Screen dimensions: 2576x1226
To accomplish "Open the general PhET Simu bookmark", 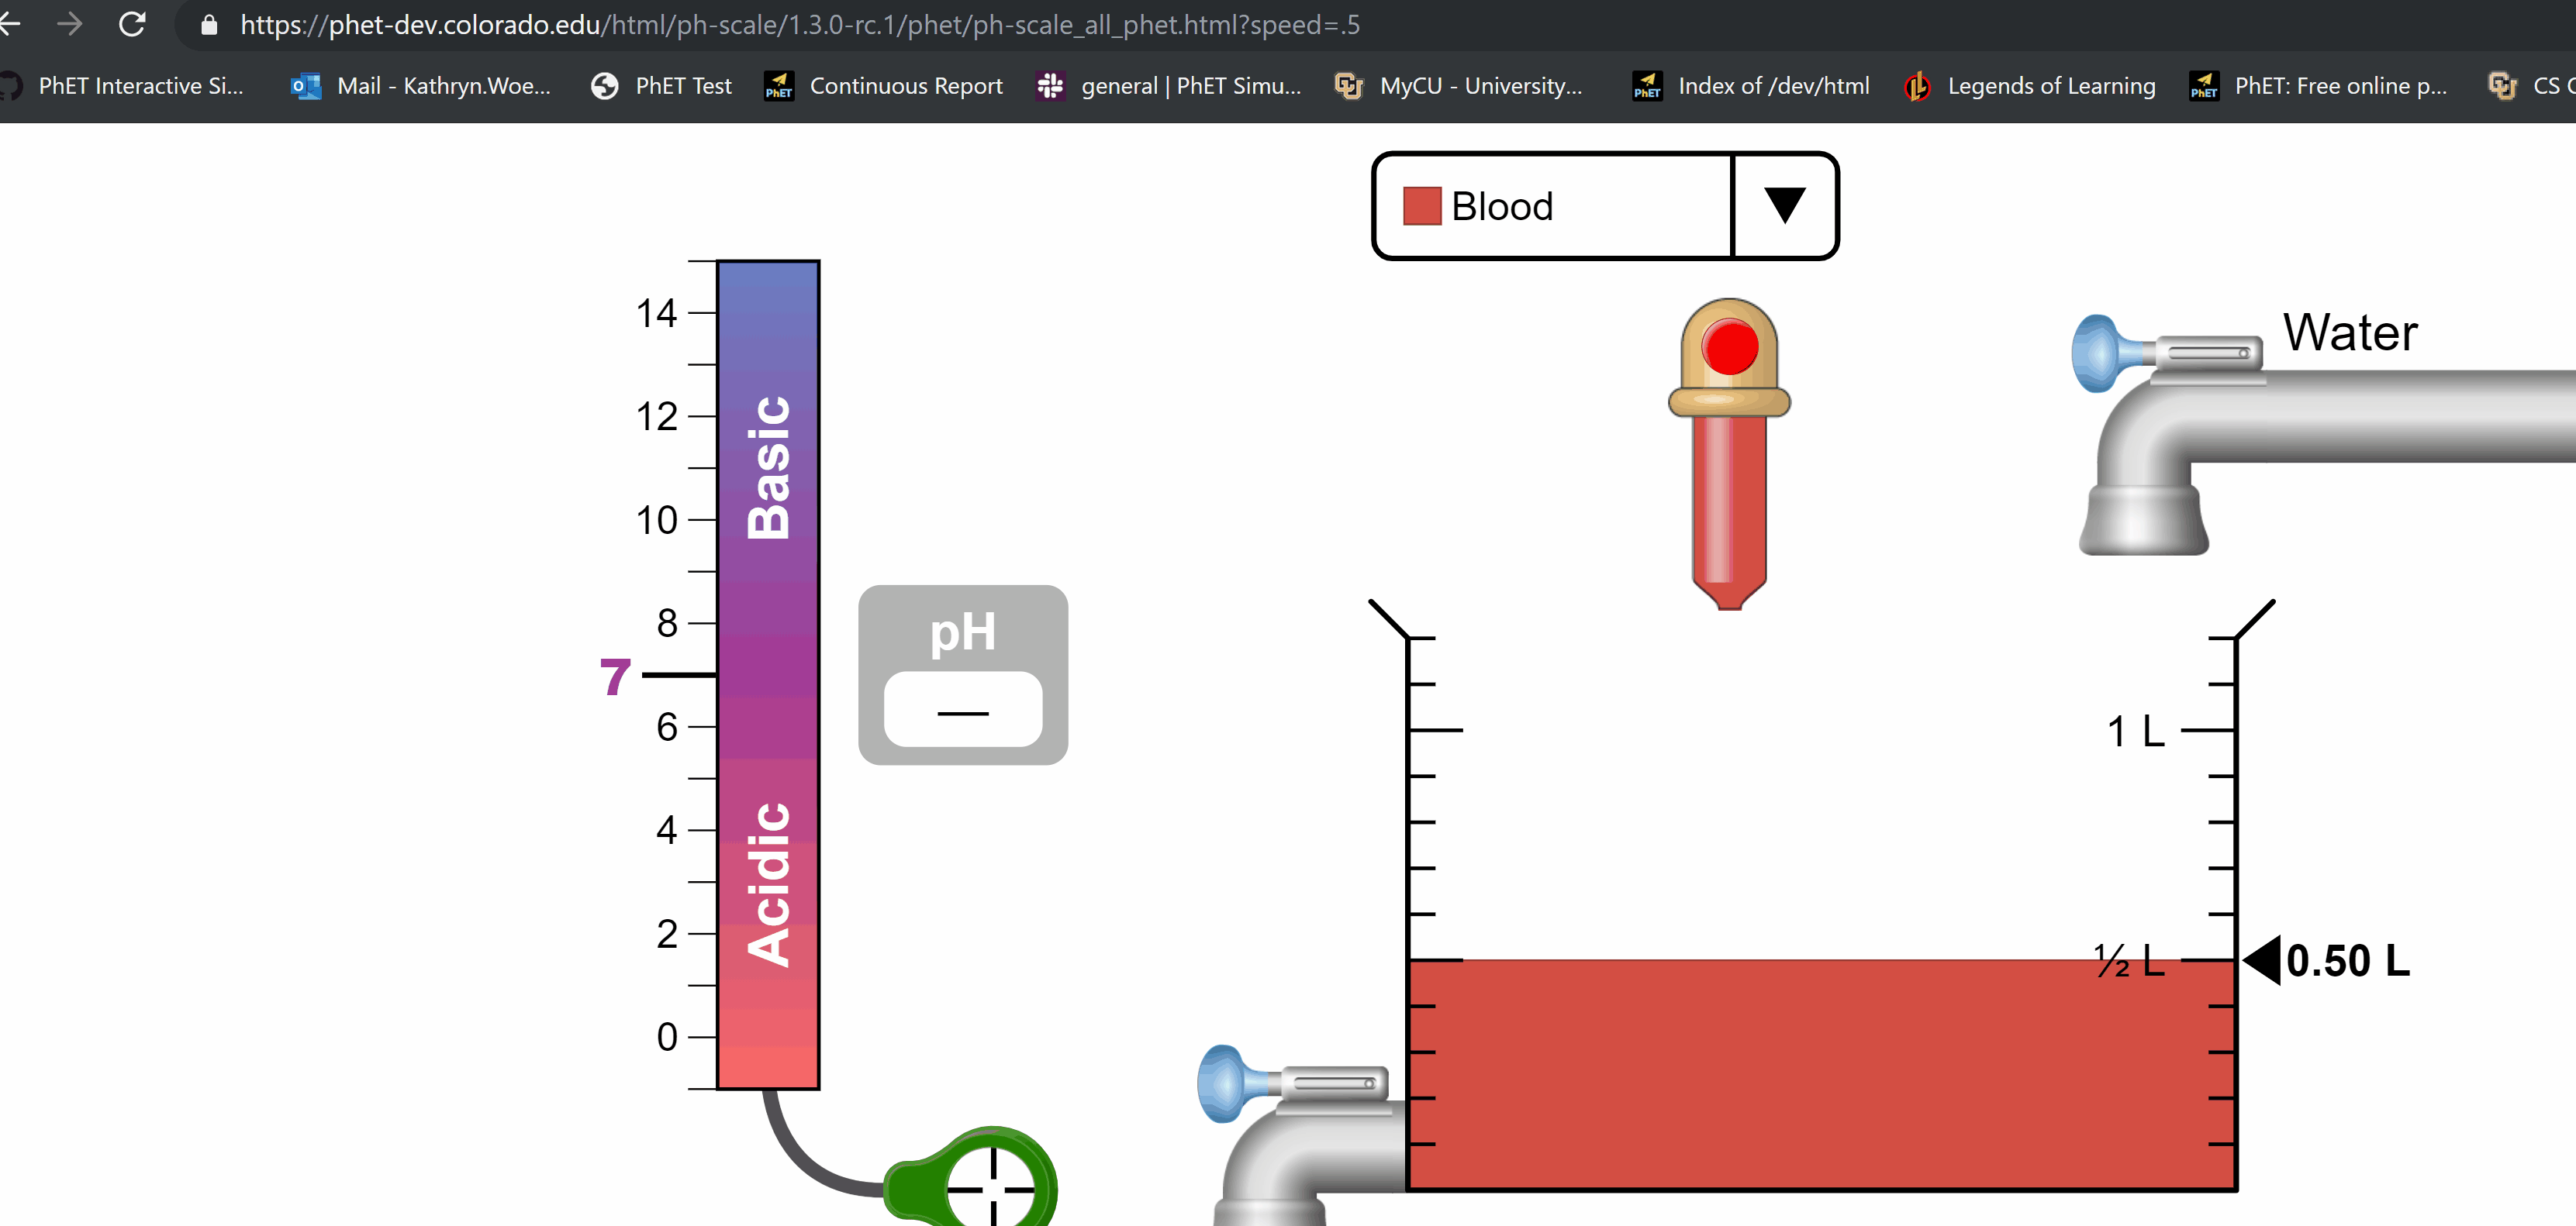I will (x=1050, y=86).
